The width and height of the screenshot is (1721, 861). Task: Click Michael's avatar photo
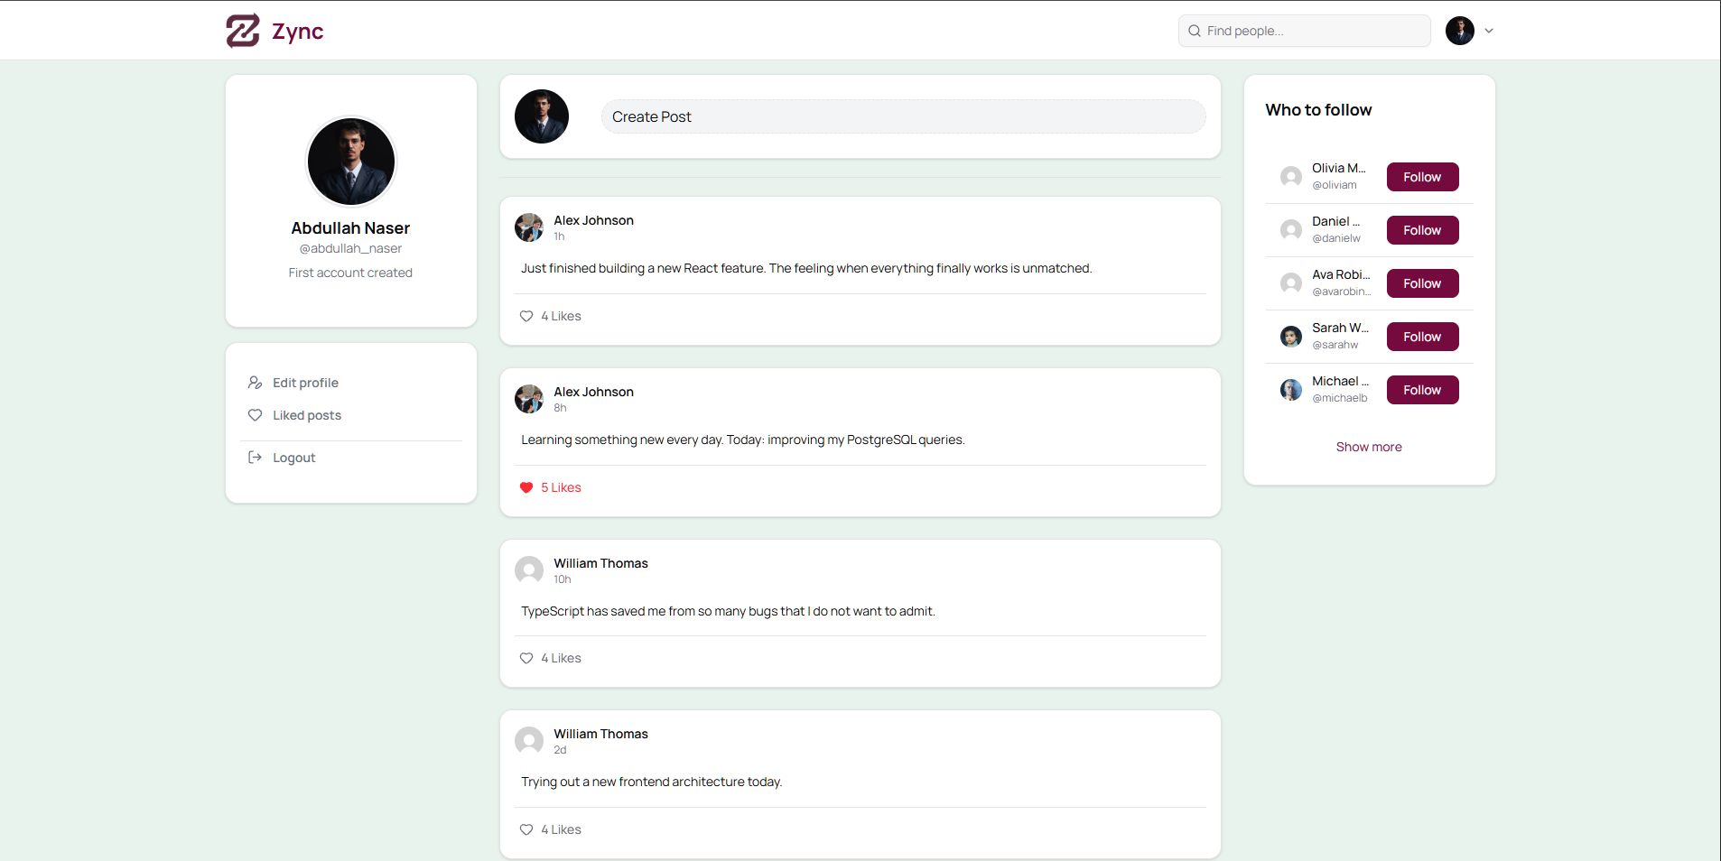(1291, 390)
